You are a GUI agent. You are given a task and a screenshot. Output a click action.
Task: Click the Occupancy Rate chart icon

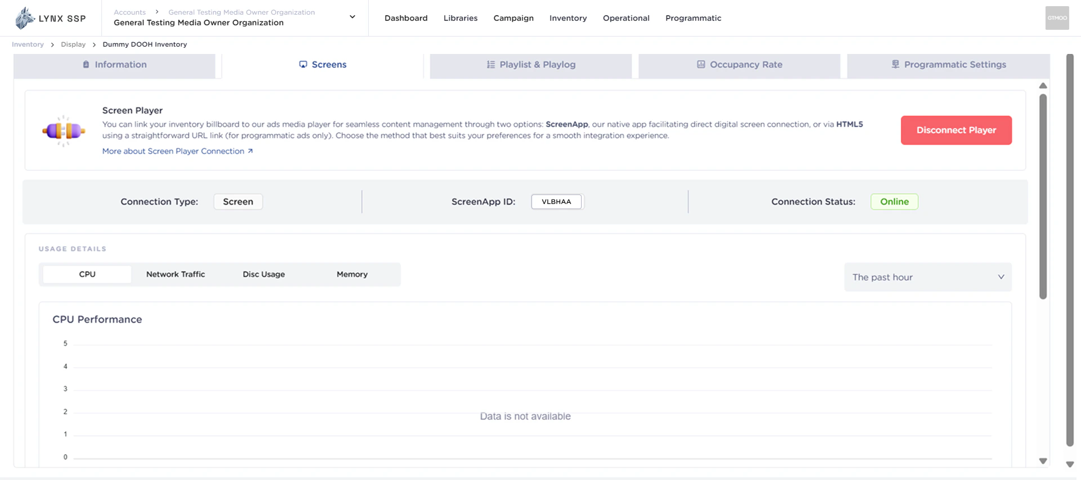click(701, 65)
